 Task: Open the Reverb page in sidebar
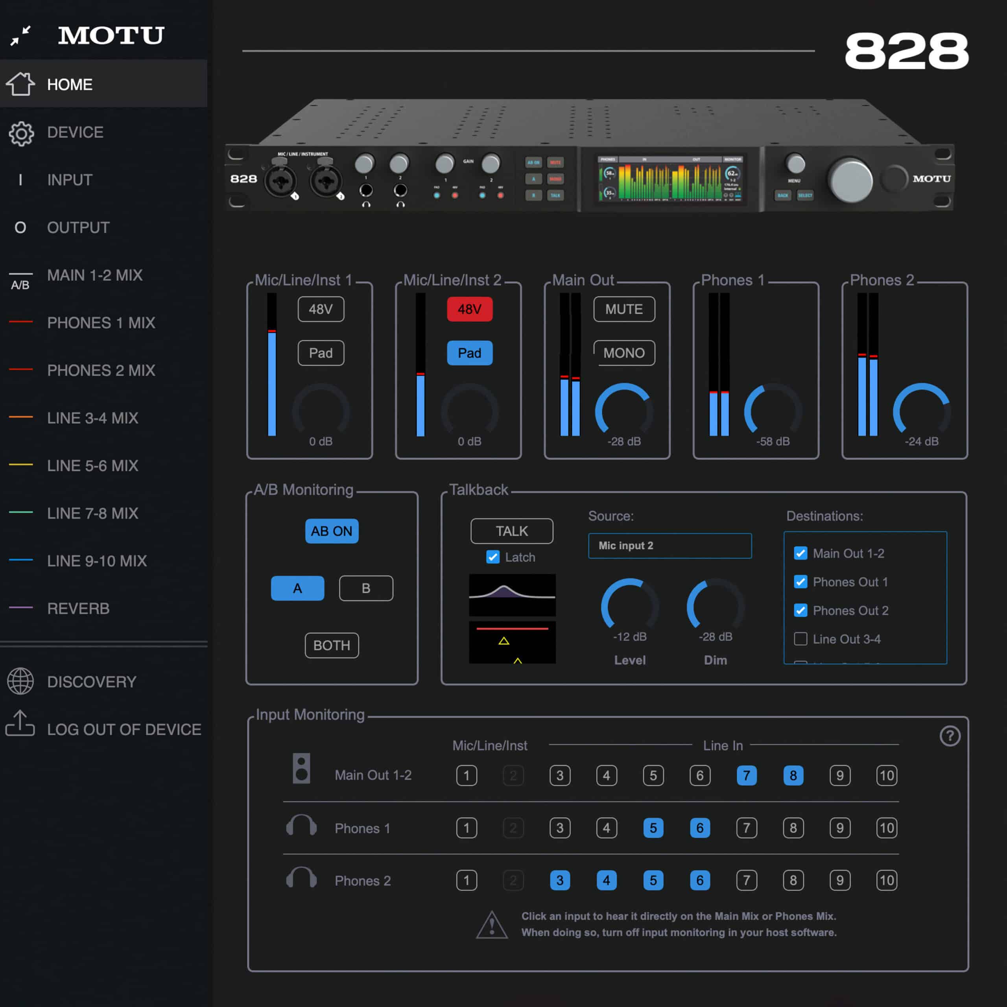point(78,608)
